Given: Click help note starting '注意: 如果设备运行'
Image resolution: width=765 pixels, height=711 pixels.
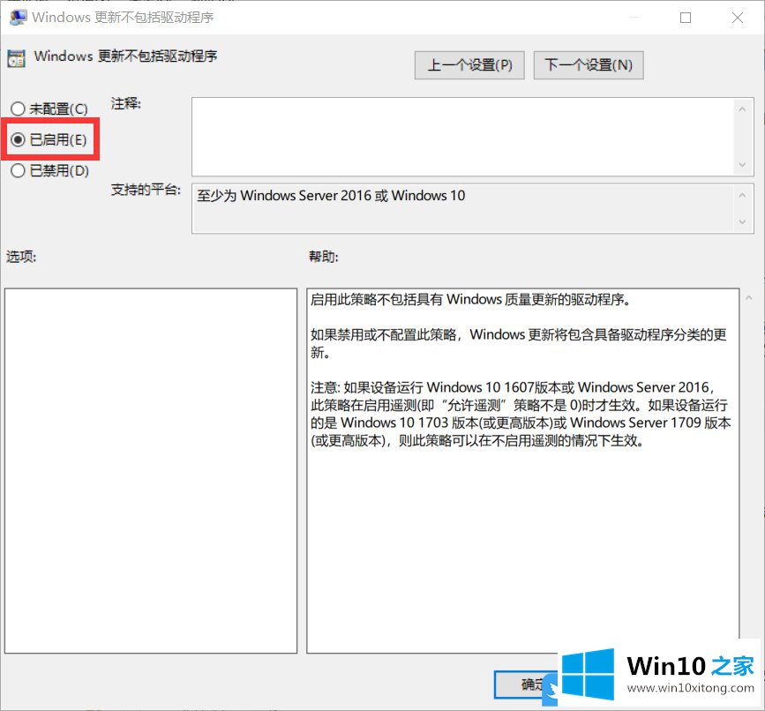Looking at the screenshot, I should point(521,414).
